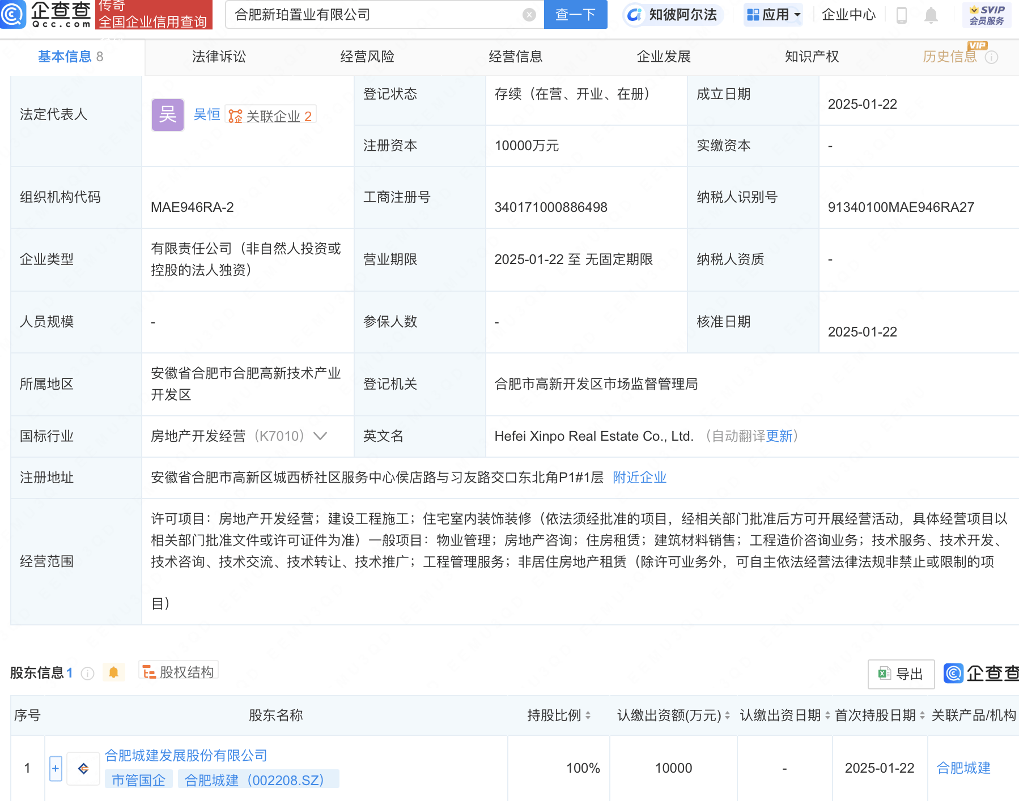Switch to 法律诉讼 tab
Viewport: 1019px width, 801px height.
click(x=219, y=57)
